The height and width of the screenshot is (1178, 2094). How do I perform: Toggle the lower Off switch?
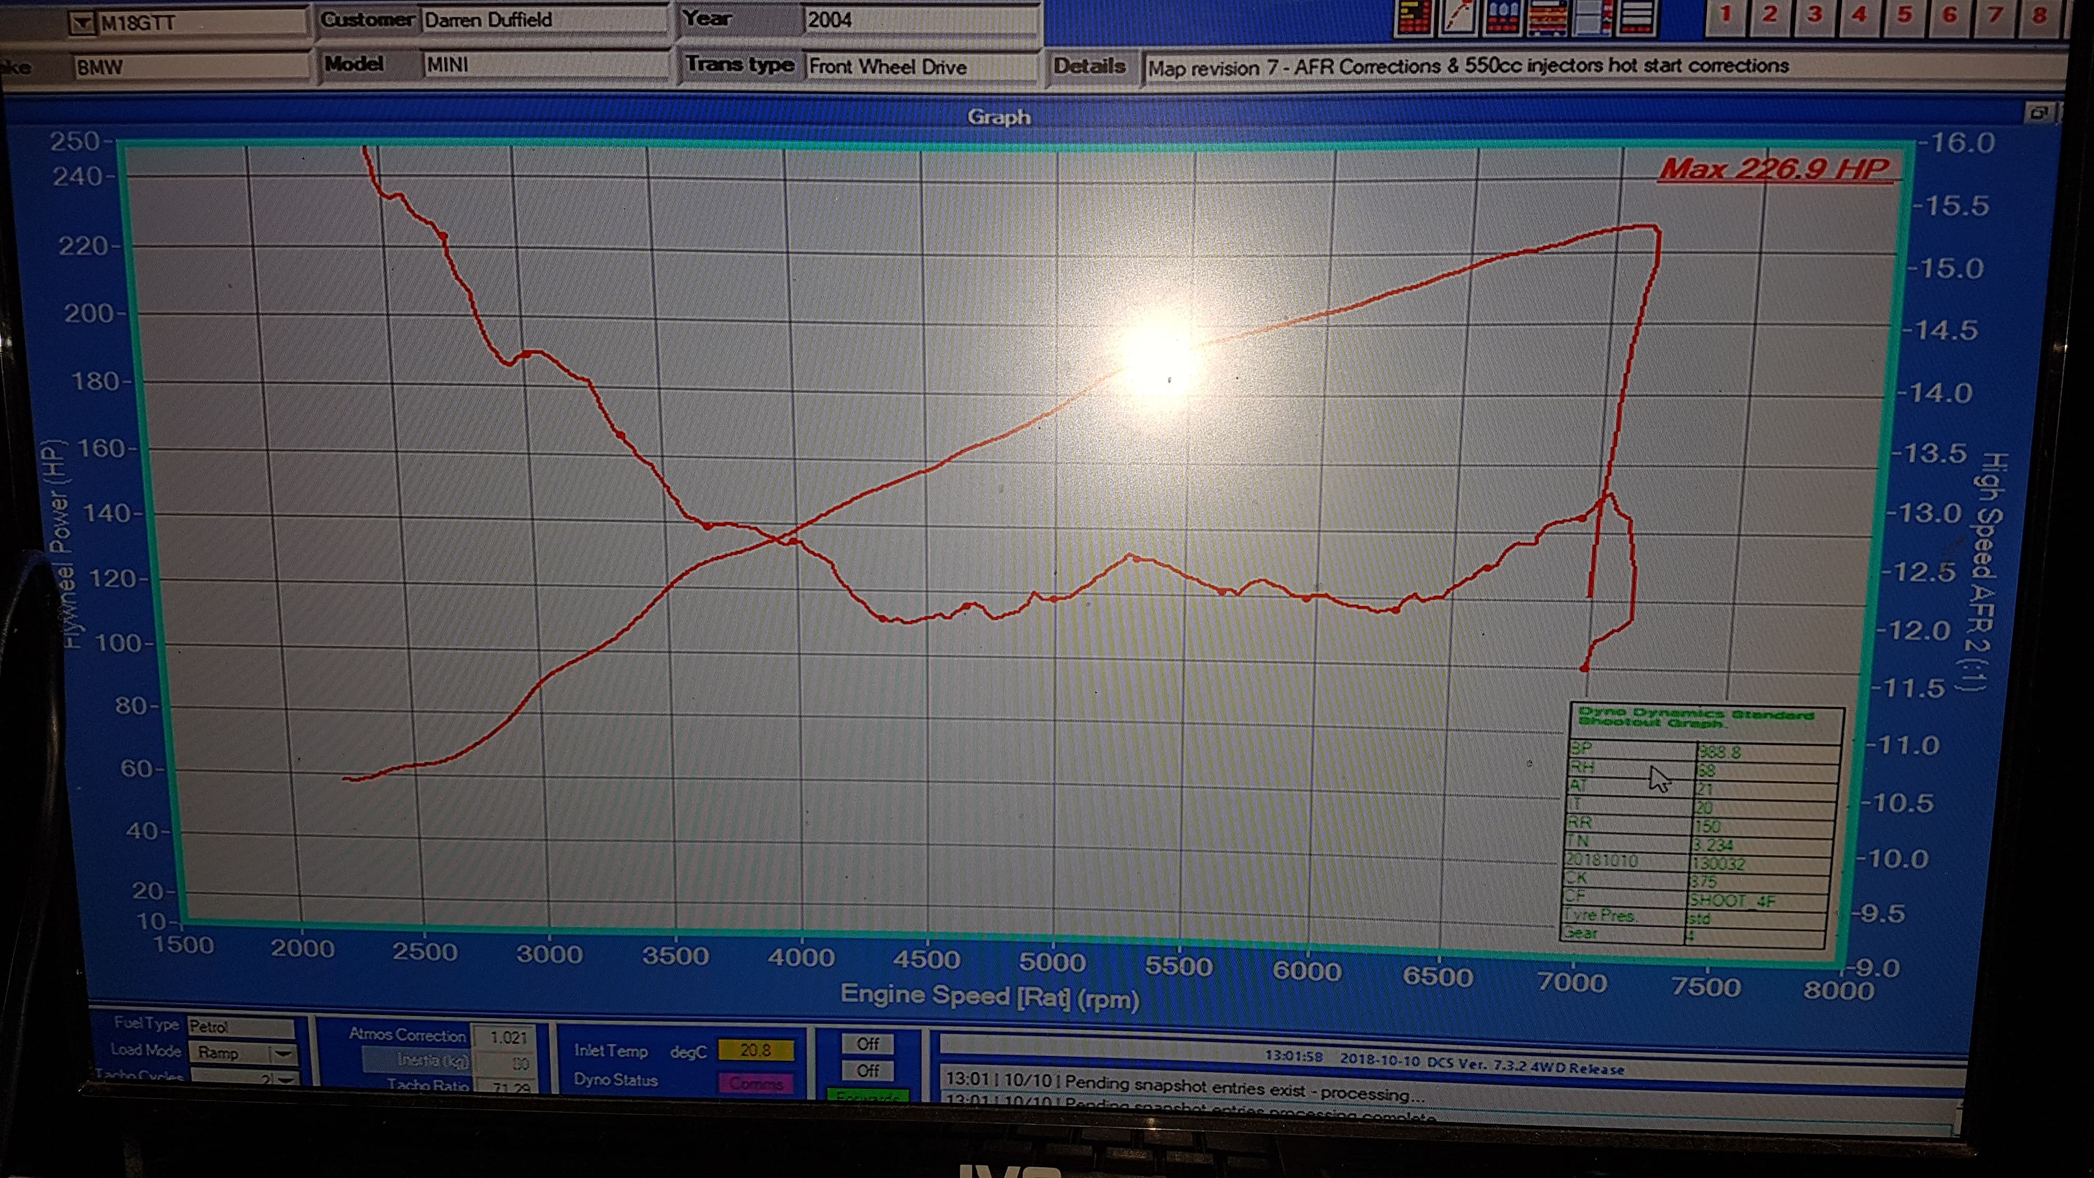tap(867, 1070)
